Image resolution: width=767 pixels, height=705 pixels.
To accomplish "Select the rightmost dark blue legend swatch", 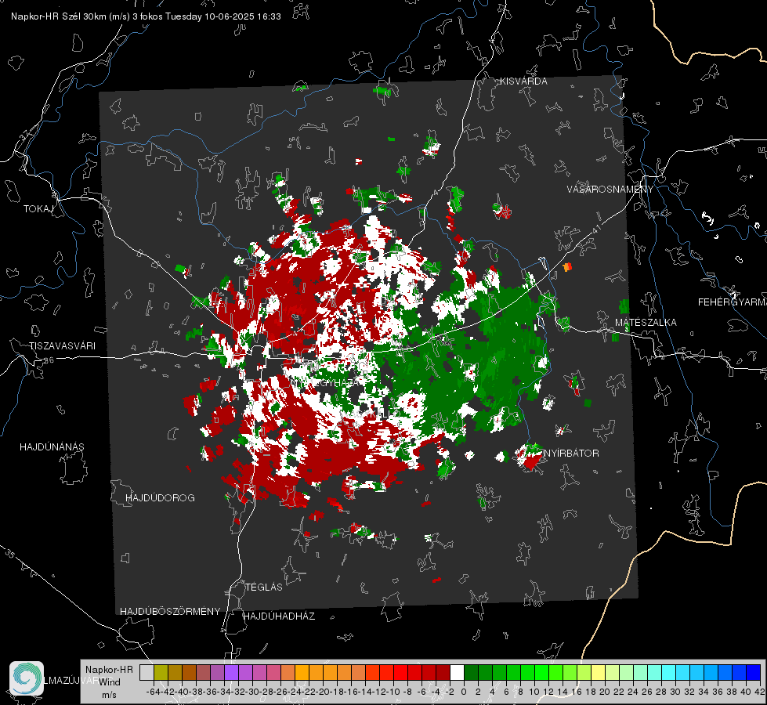I will tap(754, 673).
